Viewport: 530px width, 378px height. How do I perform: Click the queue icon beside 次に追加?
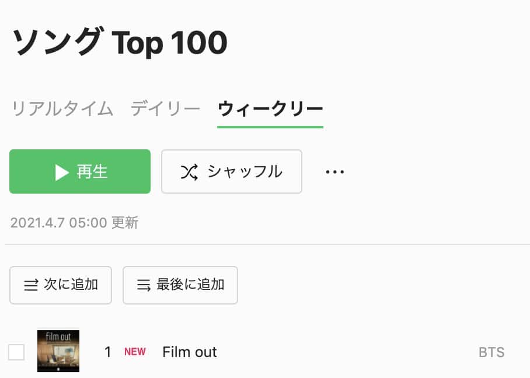(30, 285)
